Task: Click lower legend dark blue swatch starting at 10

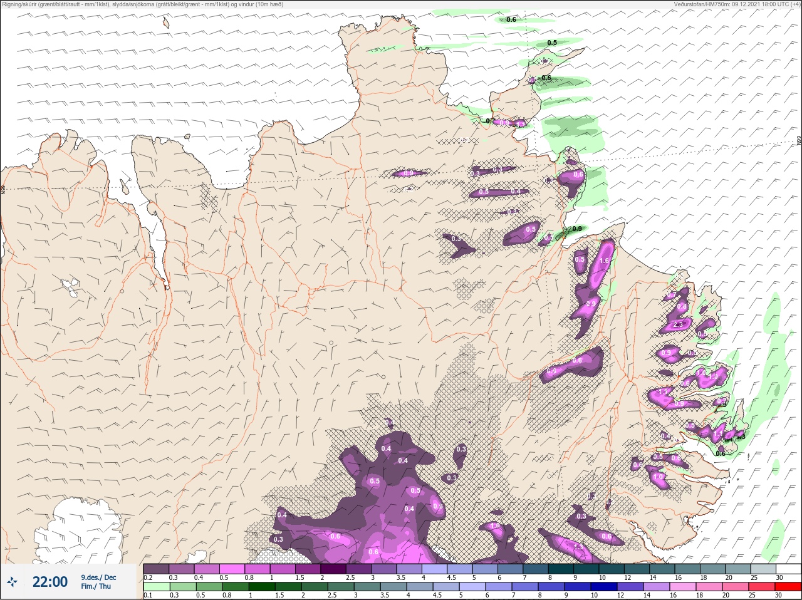Action: click(x=605, y=587)
